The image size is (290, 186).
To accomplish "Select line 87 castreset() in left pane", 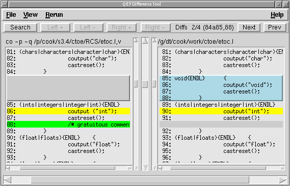I will [x=68, y=118].
